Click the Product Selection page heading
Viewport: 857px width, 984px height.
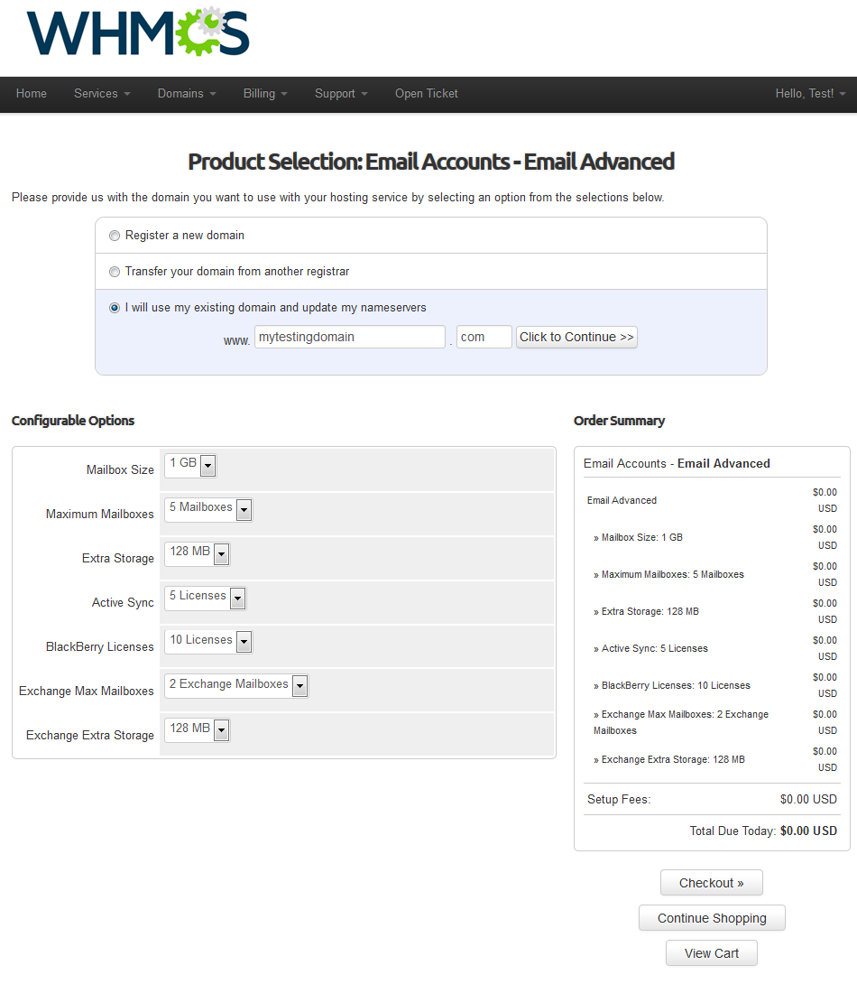tap(431, 162)
